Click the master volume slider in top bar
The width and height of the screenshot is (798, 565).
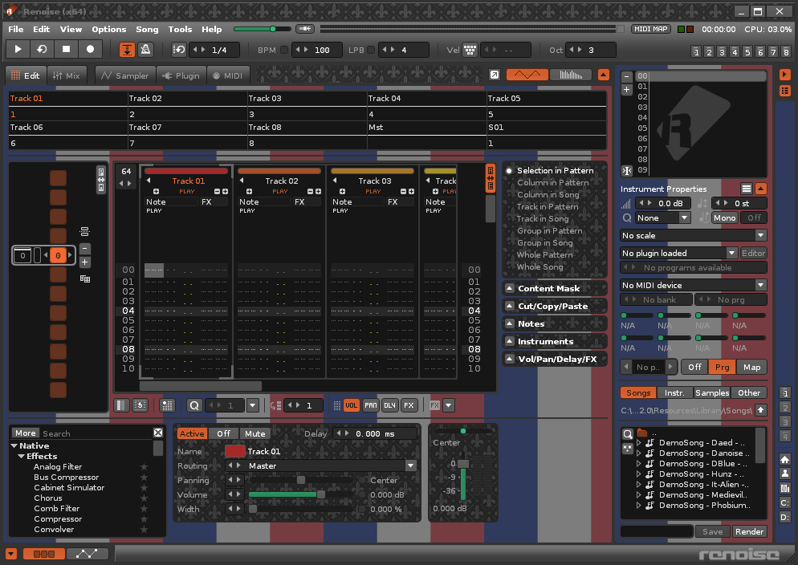pos(262,29)
